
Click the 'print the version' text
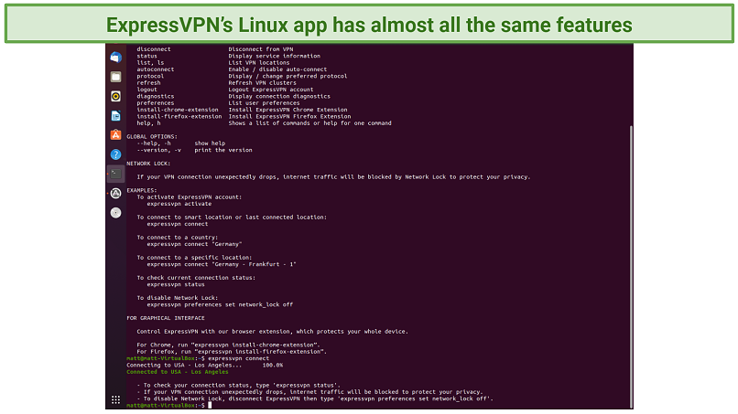[x=223, y=150]
